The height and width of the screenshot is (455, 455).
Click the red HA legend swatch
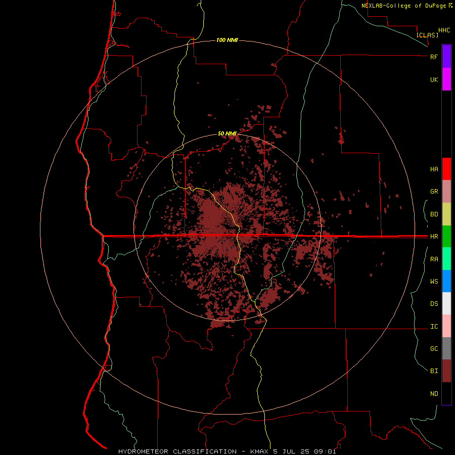446,169
